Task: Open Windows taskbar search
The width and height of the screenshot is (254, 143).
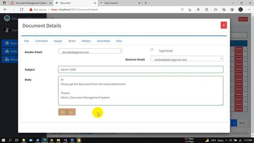Action: [10, 140]
